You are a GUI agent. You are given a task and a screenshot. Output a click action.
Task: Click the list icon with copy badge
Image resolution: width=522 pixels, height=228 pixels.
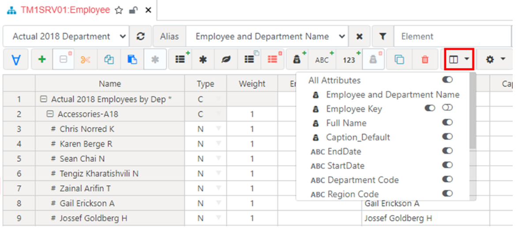tap(249, 60)
